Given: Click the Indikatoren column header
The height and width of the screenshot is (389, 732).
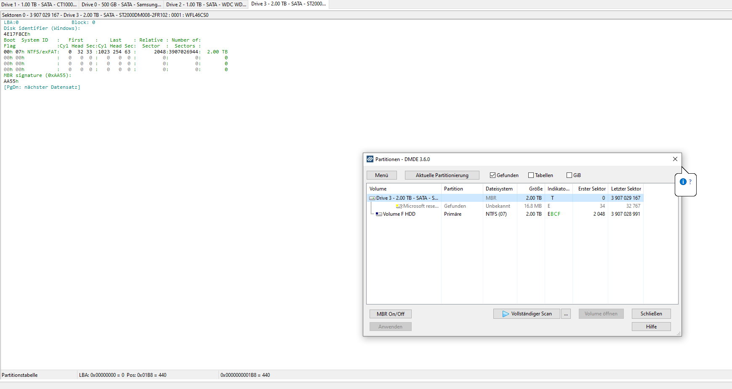Looking at the screenshot, I should [x=559, y=189].
